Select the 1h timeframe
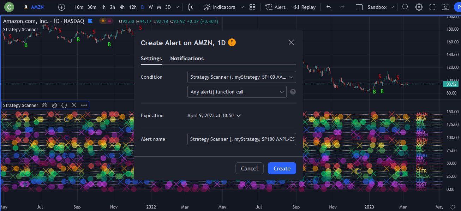 pos(103,7)
